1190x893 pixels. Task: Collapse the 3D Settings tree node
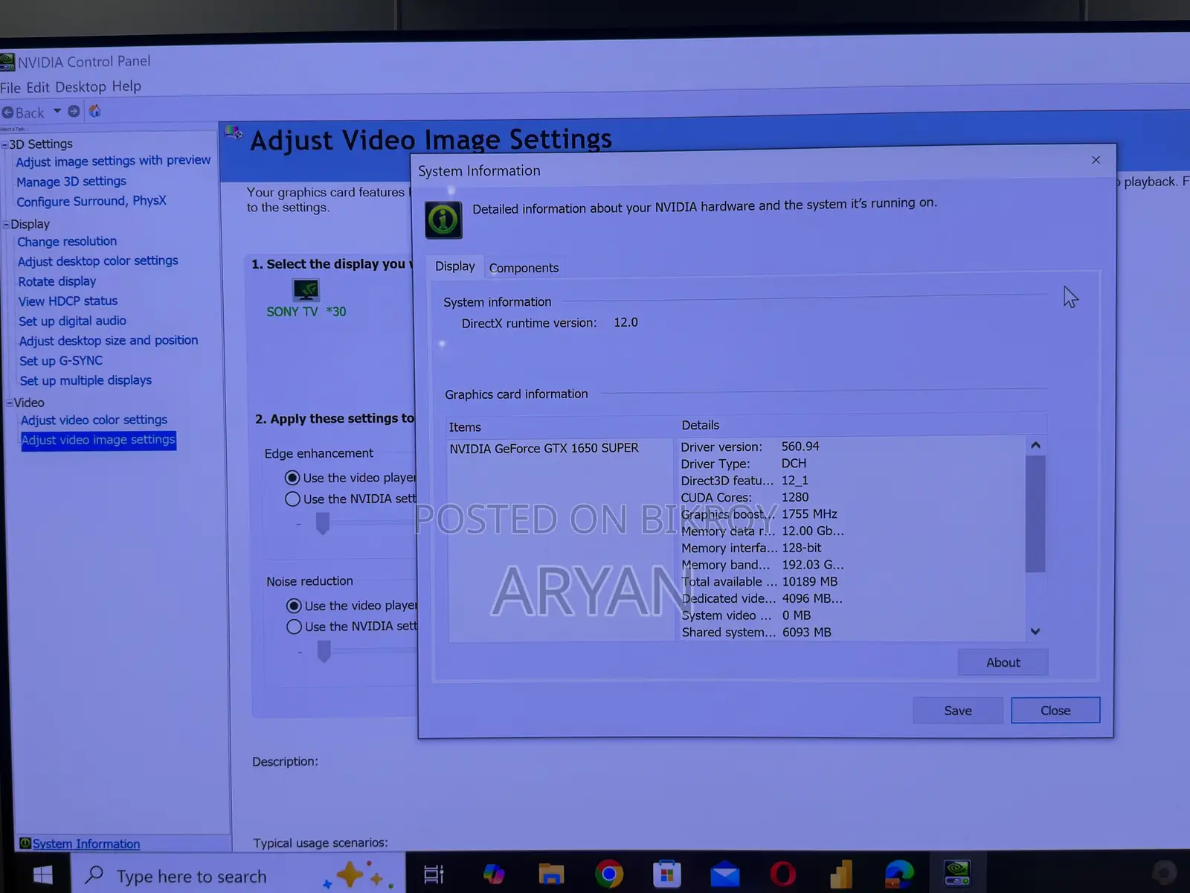point(4,145)
